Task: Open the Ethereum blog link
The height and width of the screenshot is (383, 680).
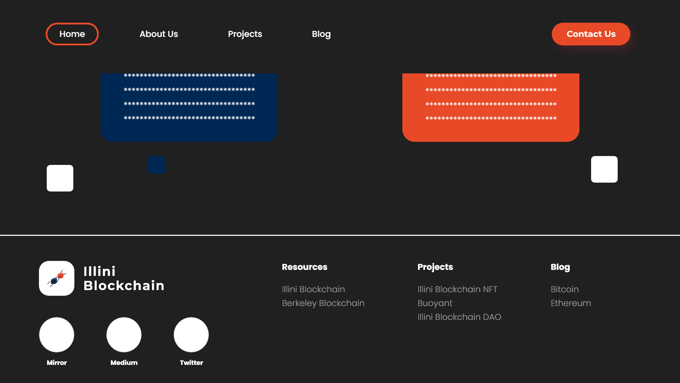Action: click(x=571, y=303)
